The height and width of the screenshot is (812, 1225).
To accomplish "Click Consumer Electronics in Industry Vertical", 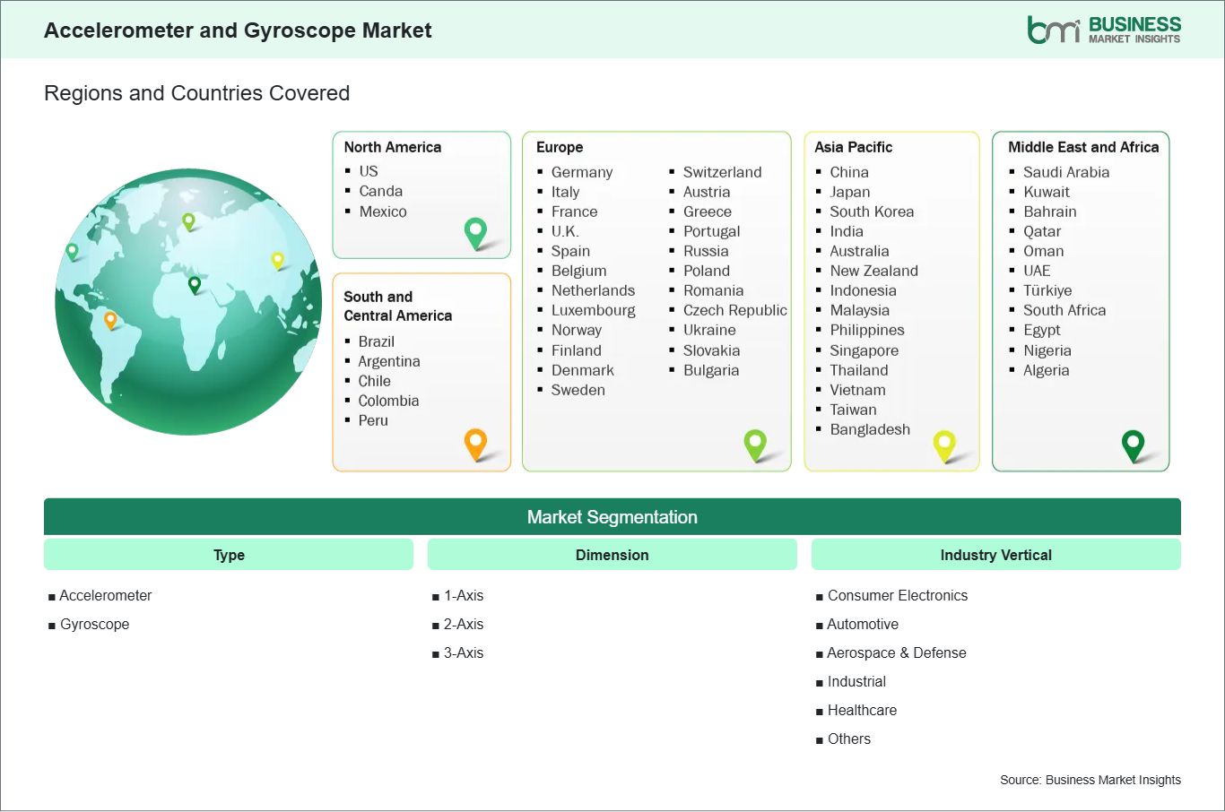I will pyautogui.click(x=897, y=595).
